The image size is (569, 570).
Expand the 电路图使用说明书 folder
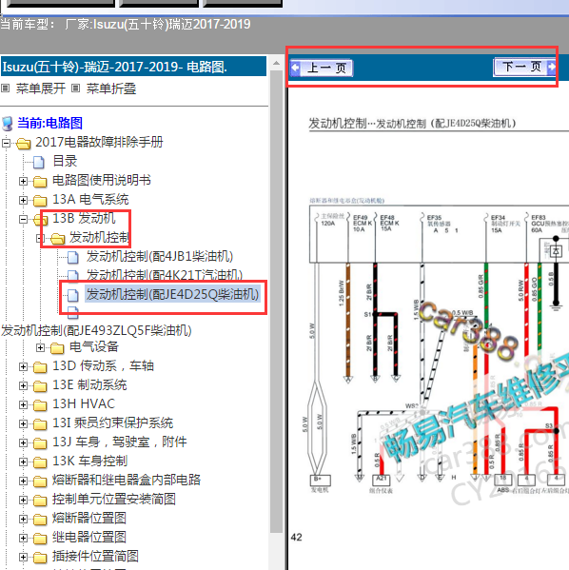pos(23,181)
